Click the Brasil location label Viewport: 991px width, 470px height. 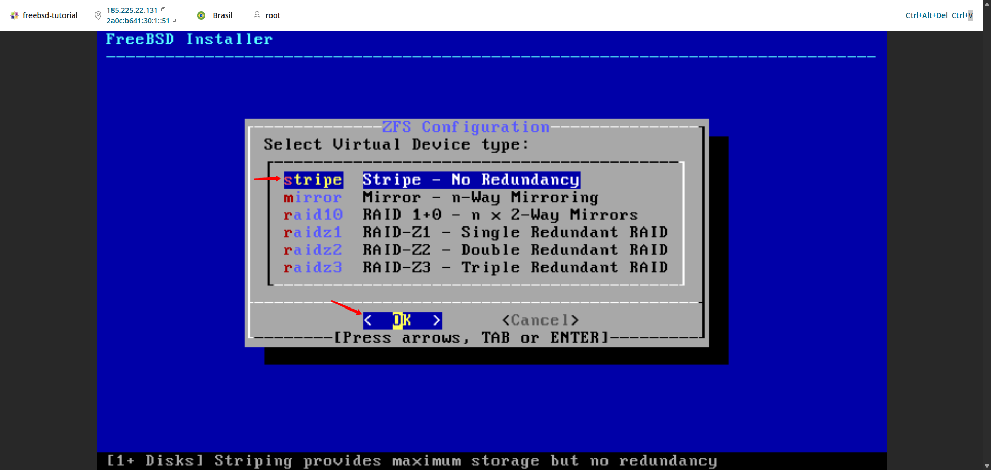(222, 15)
